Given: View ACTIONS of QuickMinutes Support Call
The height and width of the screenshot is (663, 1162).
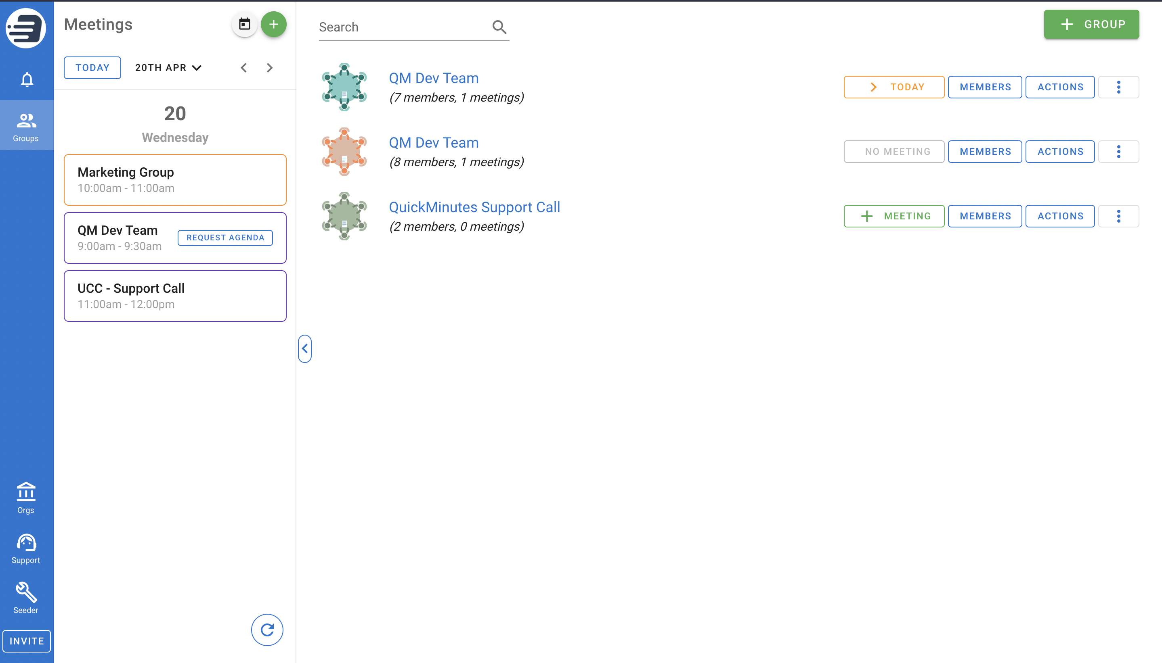Looking at the screenshot, I should [1060, 216].
